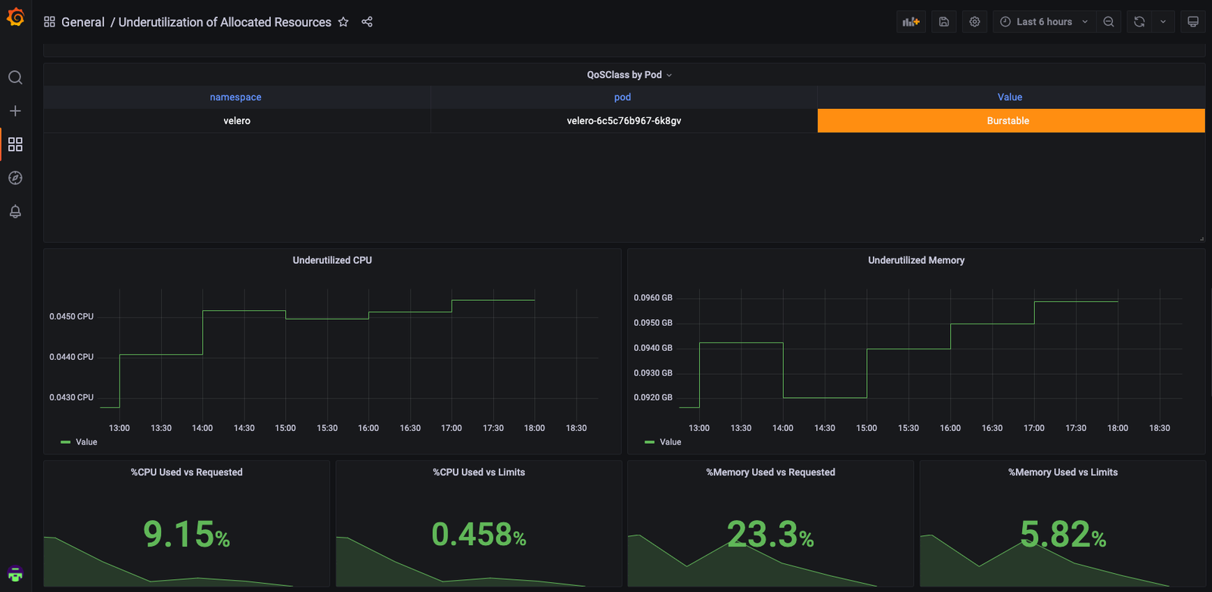Image resolution: width=1212 pixels, height=592 pixels.
Task: Open the Underutilized Memory panel title
Action: 916,260
